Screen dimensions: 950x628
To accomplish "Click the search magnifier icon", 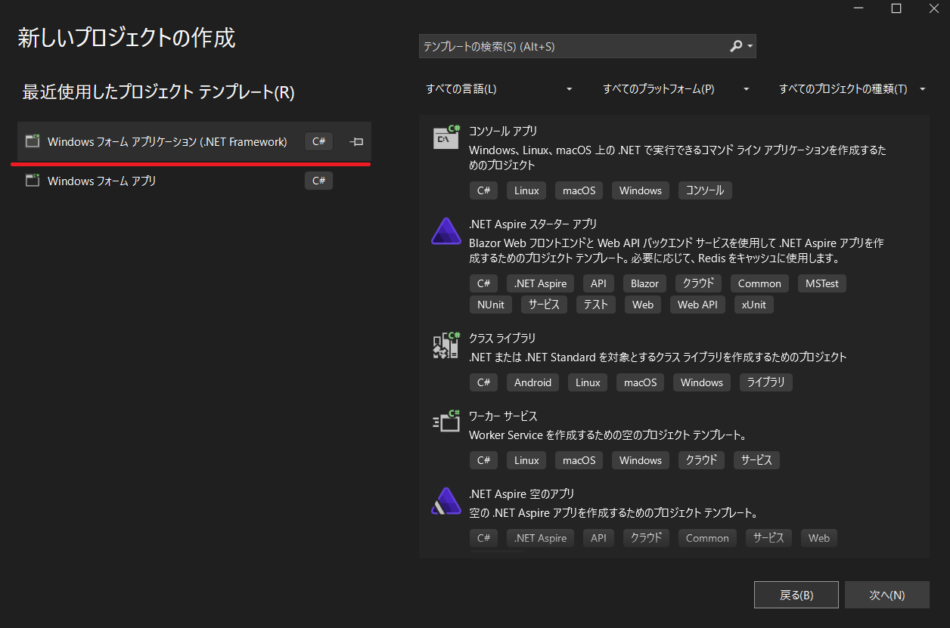I will pos(734,46).
